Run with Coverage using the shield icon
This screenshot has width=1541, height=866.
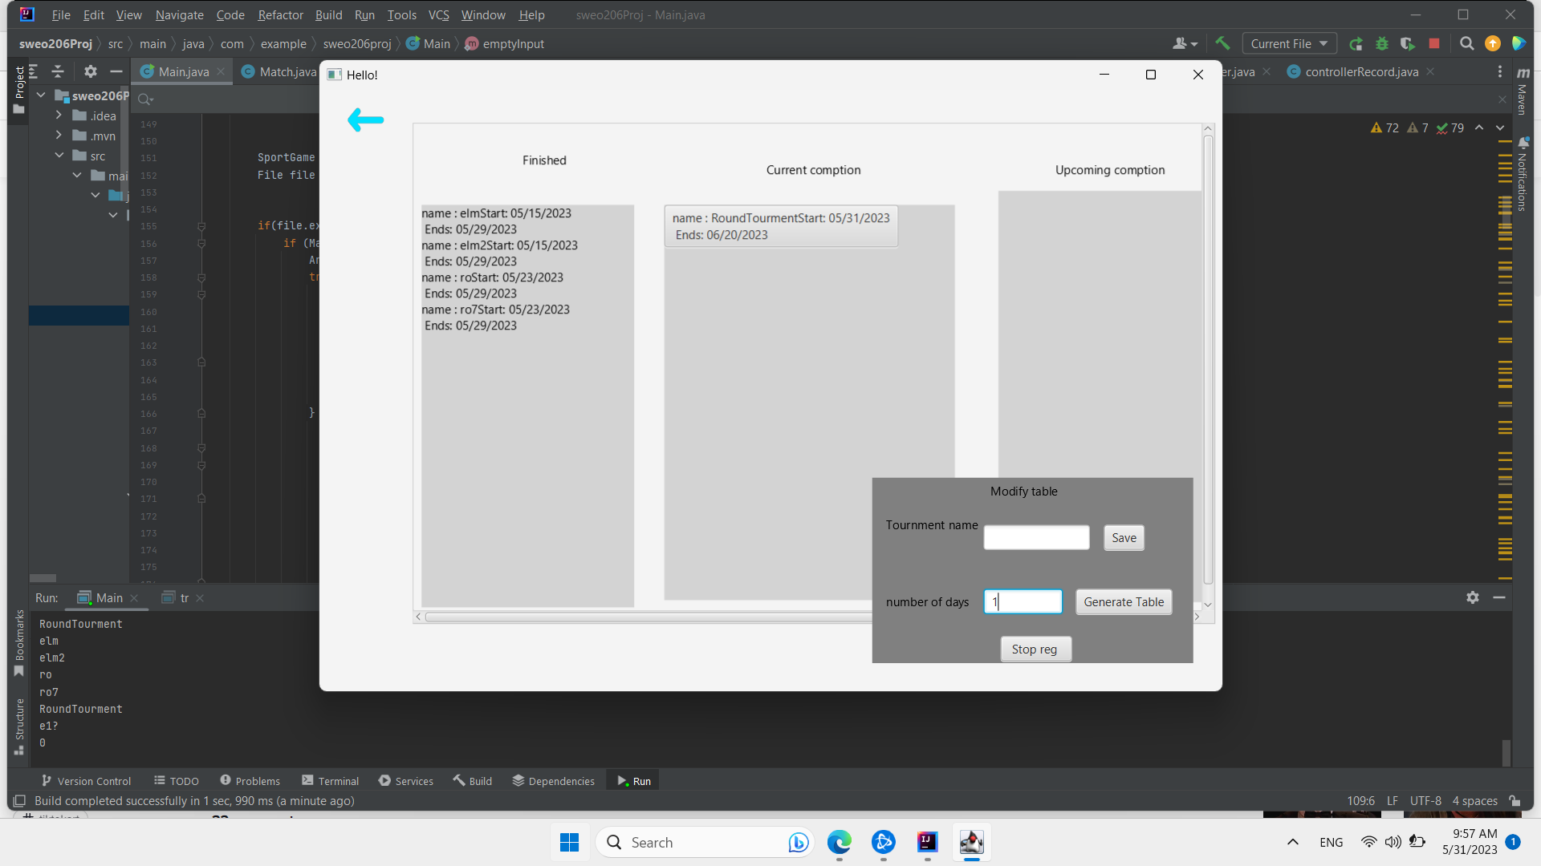[1409, 43]
